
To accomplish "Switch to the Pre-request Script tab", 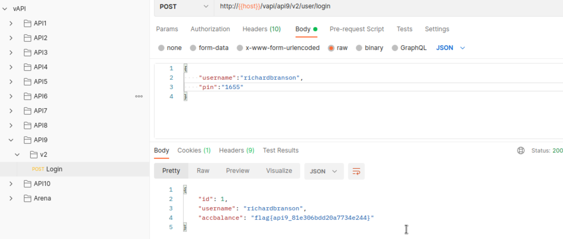I will click(356, 29).
